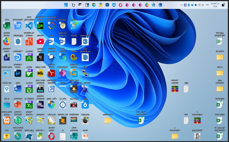Select the Adobe Acrobat desktop icon

[52, 73]
